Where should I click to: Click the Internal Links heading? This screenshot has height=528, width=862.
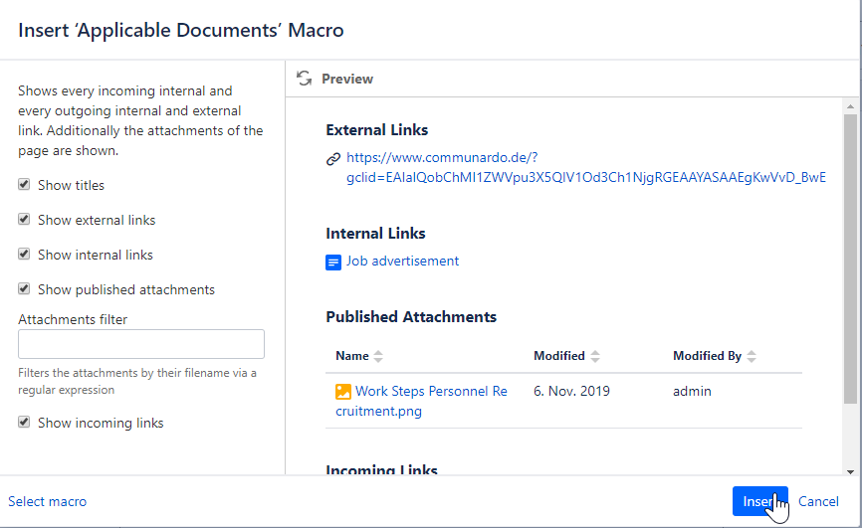375,234
